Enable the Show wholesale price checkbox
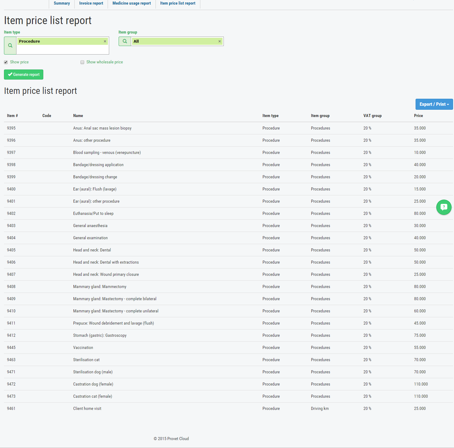 [x=82, y=62]
